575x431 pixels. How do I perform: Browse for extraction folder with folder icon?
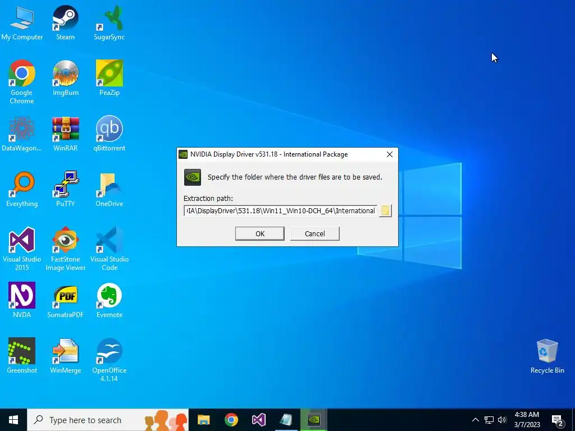pyautogui.click(x=385, y=211)
